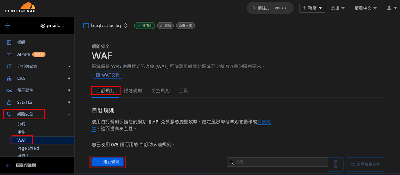Viewport: 400px width, 175px height.
Task: Open the WAF 文件 documentation link
Action: click(x=108, y=75)
